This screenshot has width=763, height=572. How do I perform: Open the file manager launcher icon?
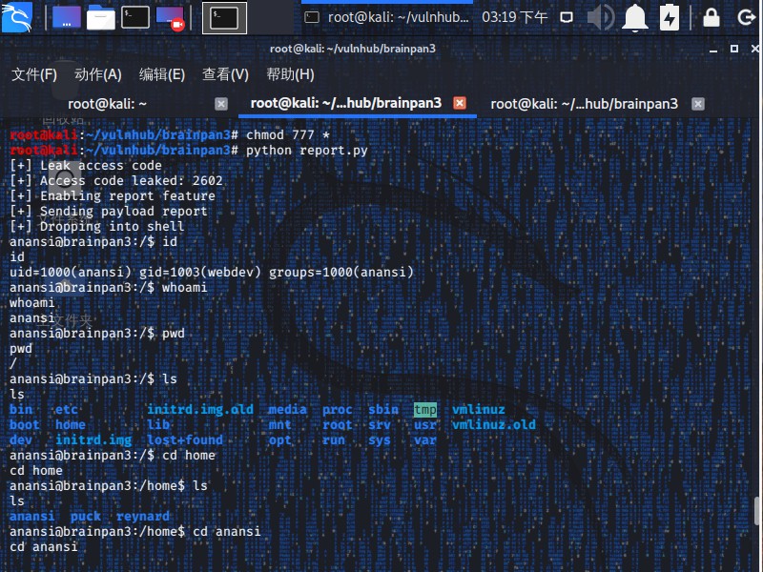(101, 17)
